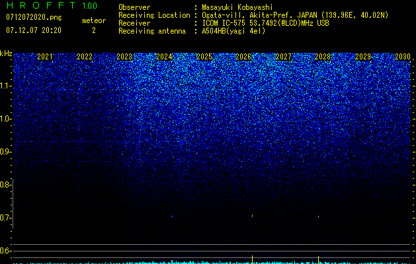Click the yellow intensity spike below 2026
The image size is (416, 264).
pyautogui.click(x=252, y=259)
